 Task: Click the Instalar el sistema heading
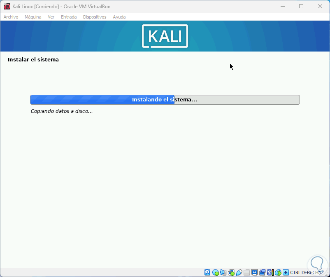[33, 60]
